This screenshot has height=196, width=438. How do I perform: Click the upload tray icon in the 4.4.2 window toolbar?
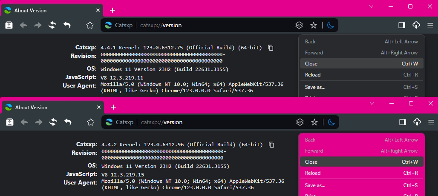coord(10,122)
